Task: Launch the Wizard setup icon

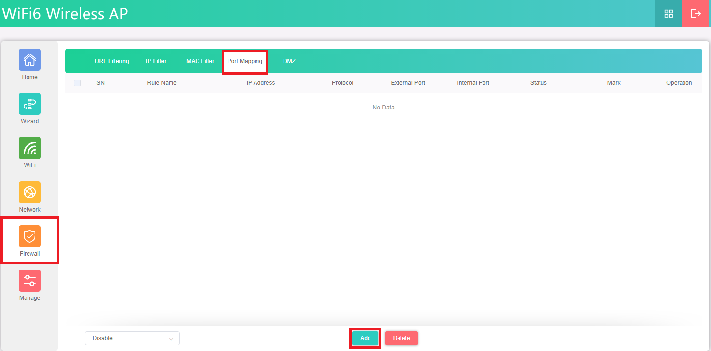Action: 29,104
